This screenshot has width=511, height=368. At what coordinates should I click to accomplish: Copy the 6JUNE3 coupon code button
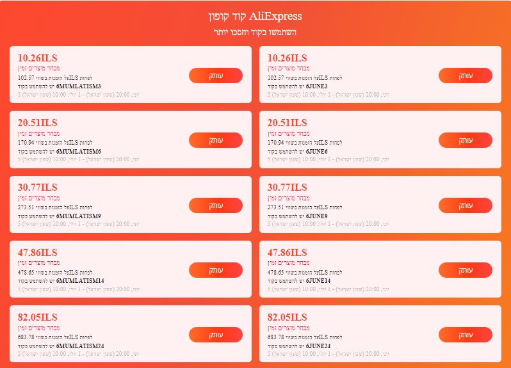[x=465, y=76]
